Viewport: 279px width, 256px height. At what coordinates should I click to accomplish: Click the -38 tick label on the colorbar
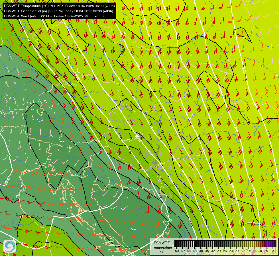[200, 251]
